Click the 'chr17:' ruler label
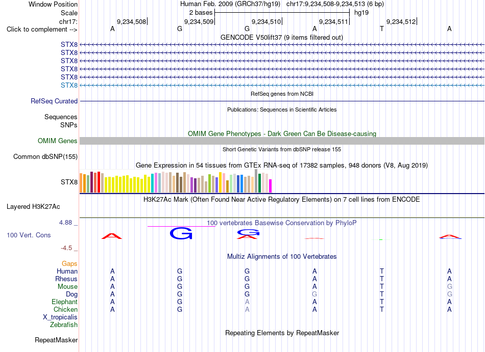This screenshot has width=485, height=352. click(x=68, y=21)
